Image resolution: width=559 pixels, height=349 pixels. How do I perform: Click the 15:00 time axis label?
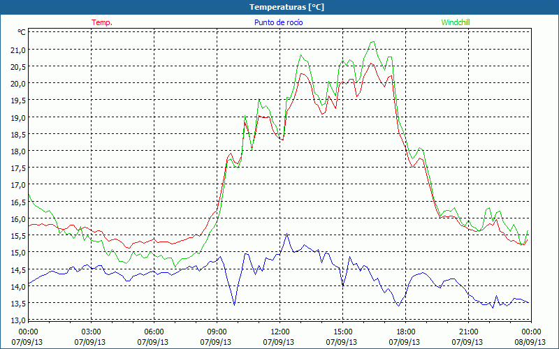[x=343, y=332]
